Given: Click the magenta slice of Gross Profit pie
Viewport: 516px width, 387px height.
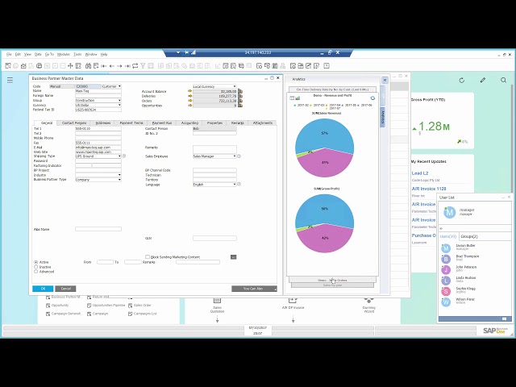Looking at the screenshot, I should point(325,239).
